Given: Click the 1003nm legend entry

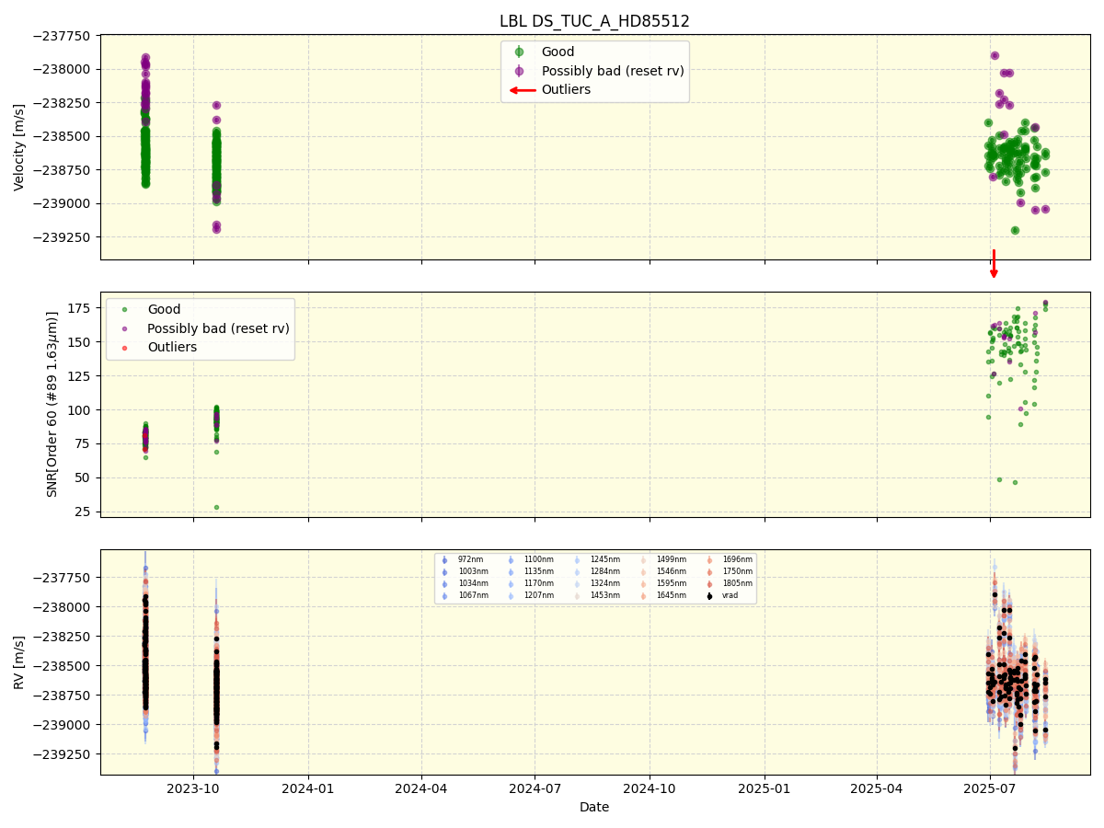Looking at the screenshot, I should [x=473, y=571].
